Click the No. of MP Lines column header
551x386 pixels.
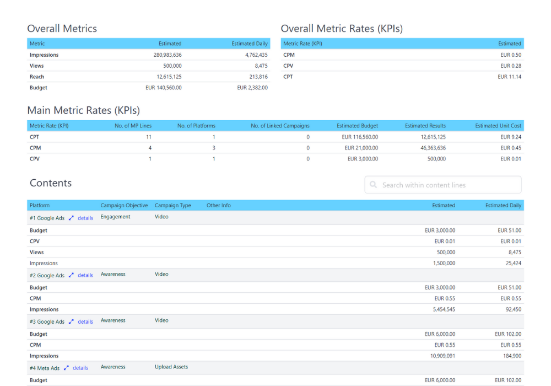[133, 126]
